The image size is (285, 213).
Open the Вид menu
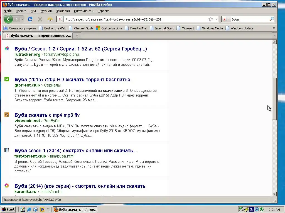tap(33, 11)
